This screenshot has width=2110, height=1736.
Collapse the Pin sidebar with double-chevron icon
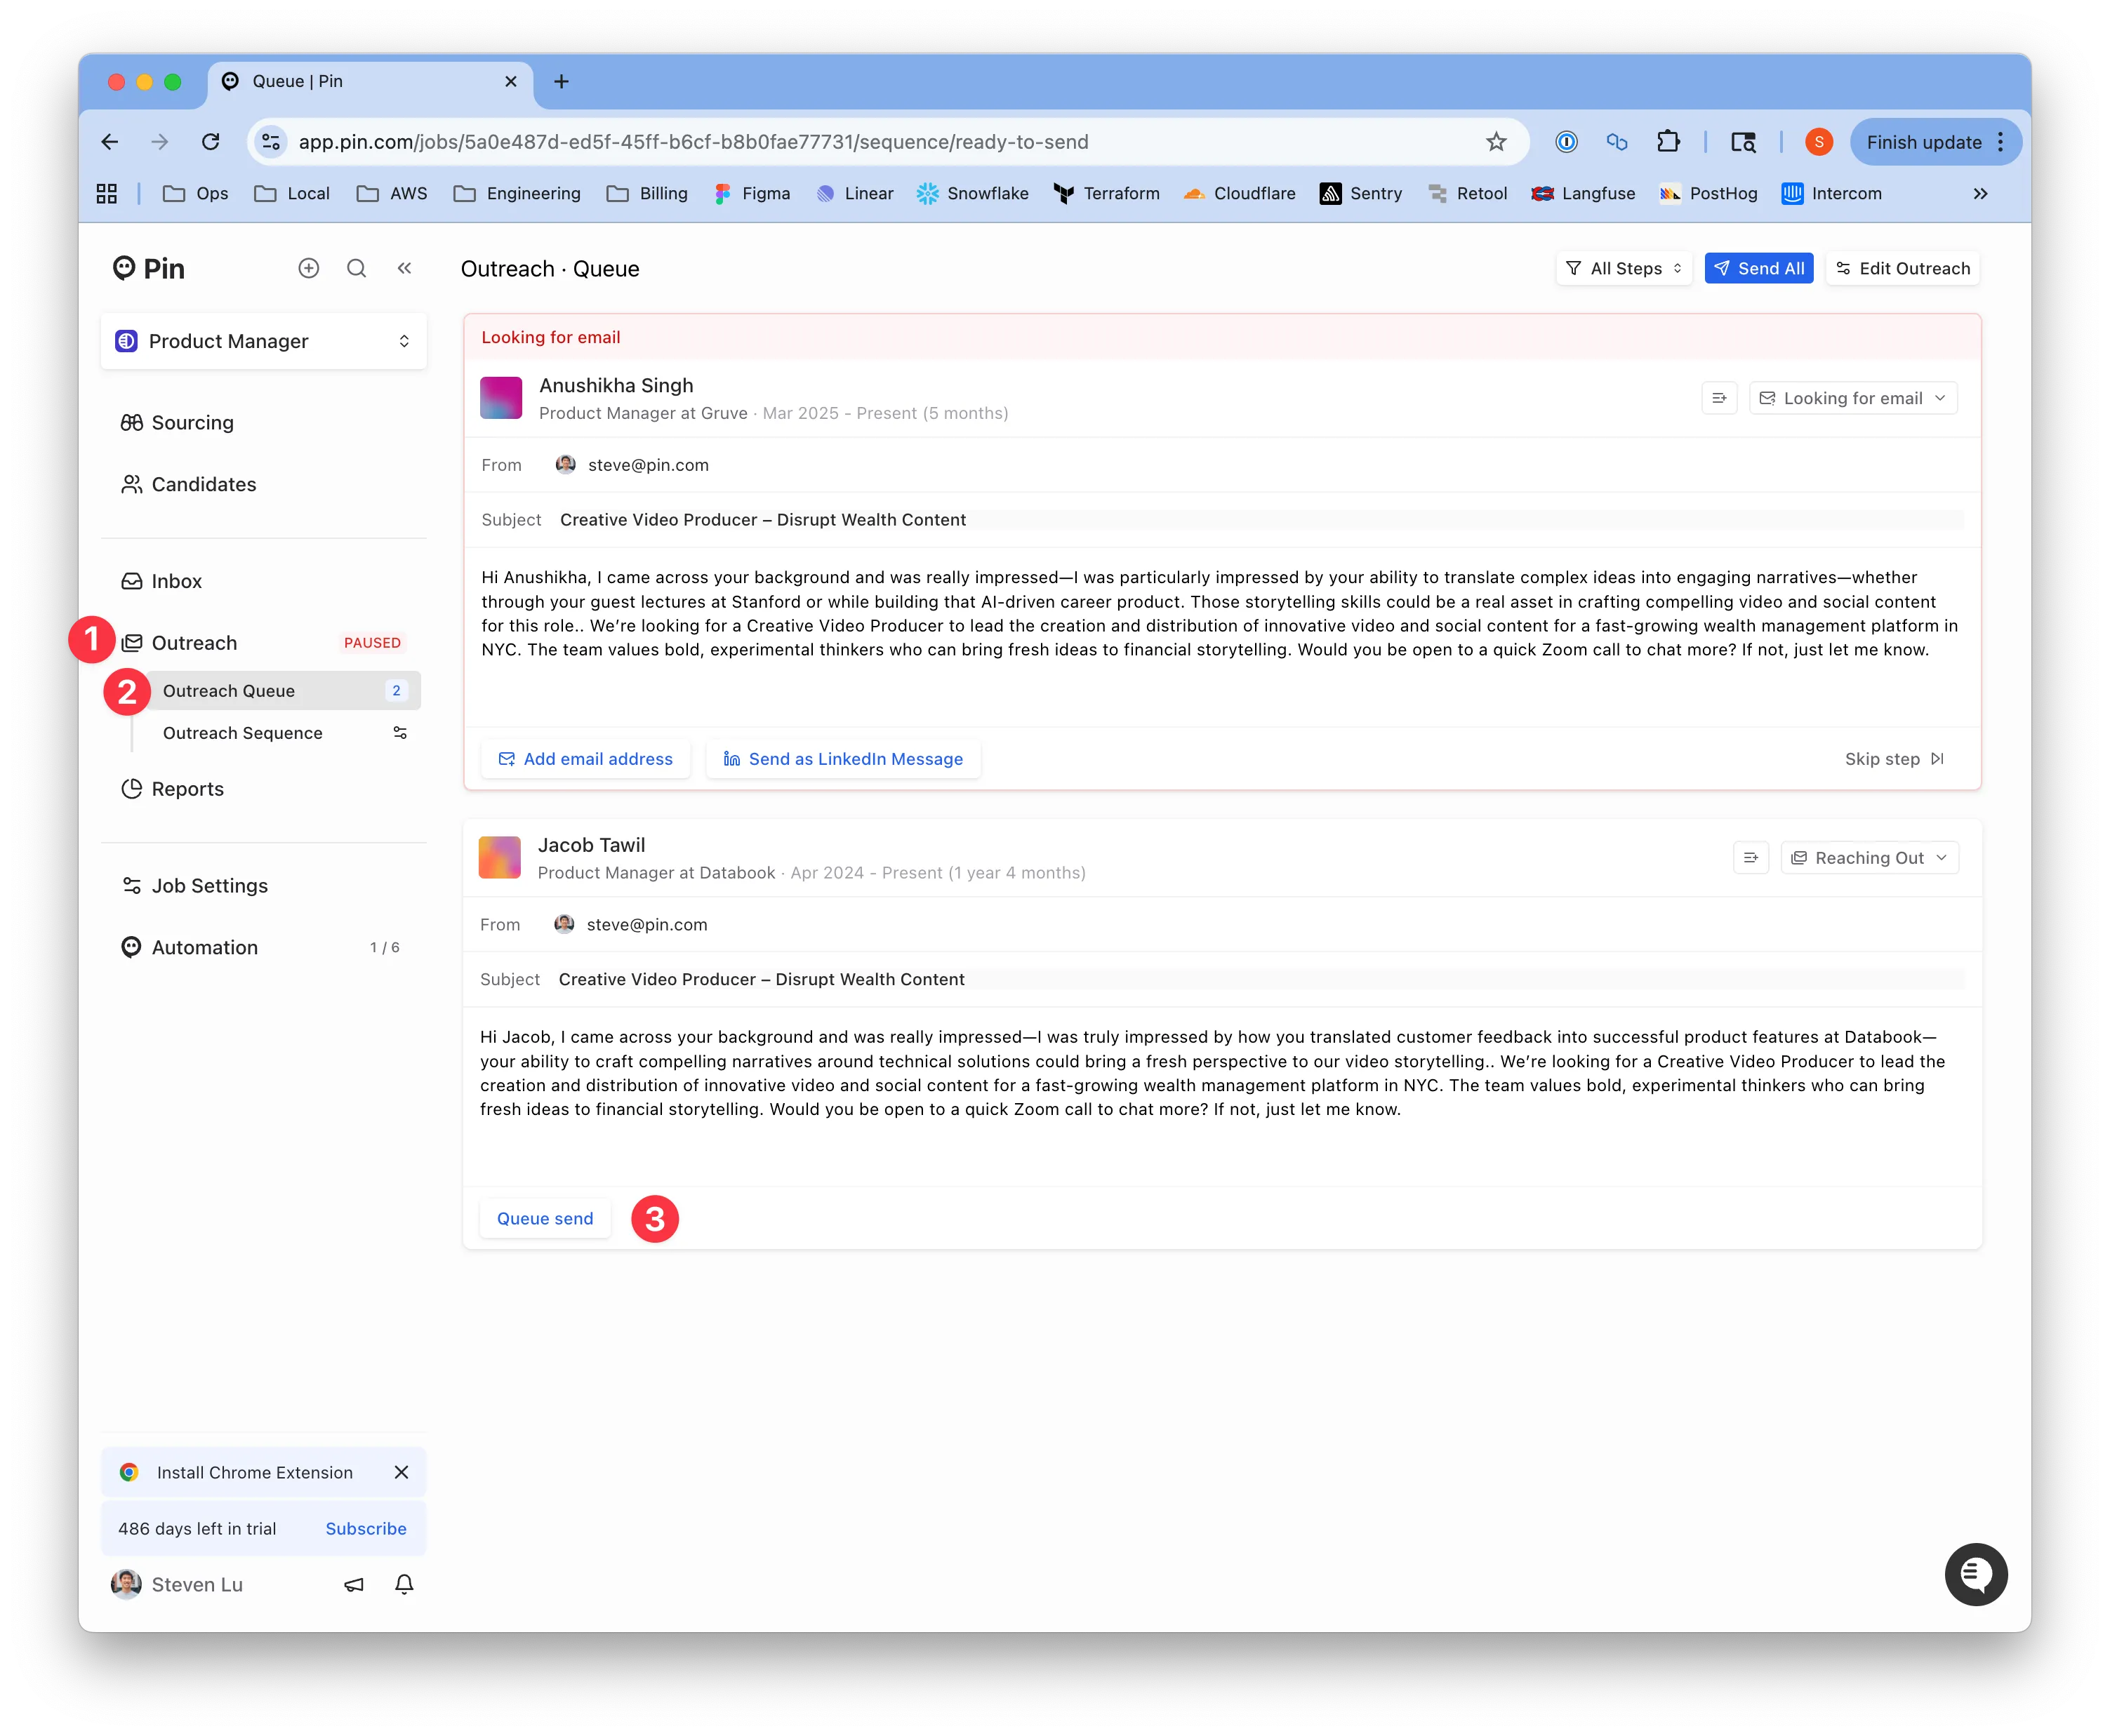coord(404,268)
